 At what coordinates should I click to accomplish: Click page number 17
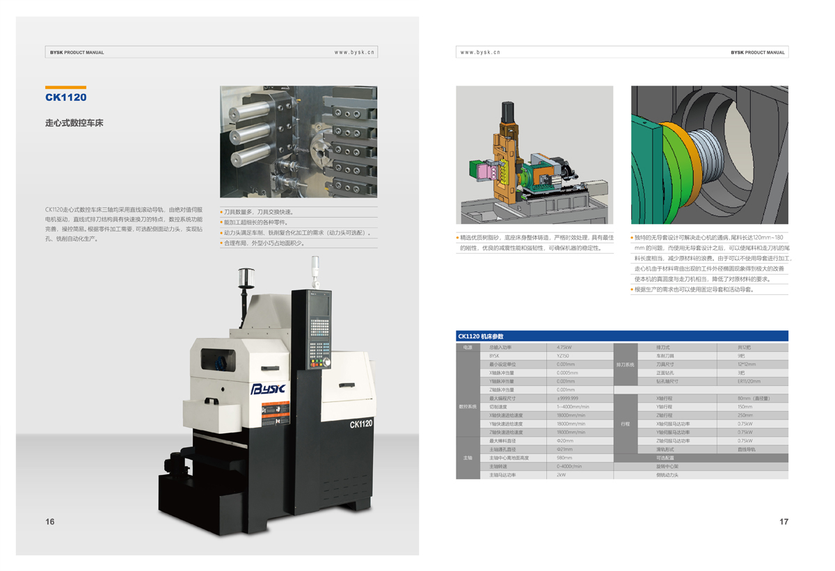pyautogui.click(x=784, y=522)
